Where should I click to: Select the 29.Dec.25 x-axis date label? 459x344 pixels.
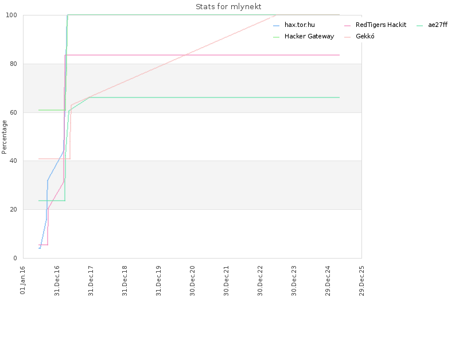point(361,281)
